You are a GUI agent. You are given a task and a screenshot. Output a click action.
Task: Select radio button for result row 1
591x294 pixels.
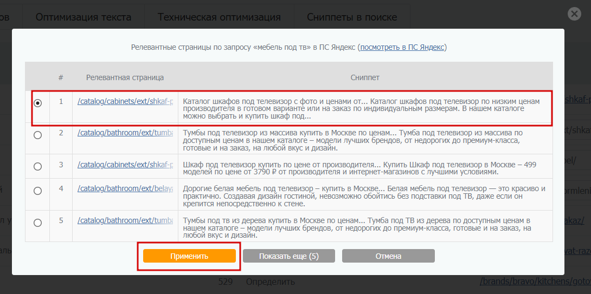tap(37, 103)
